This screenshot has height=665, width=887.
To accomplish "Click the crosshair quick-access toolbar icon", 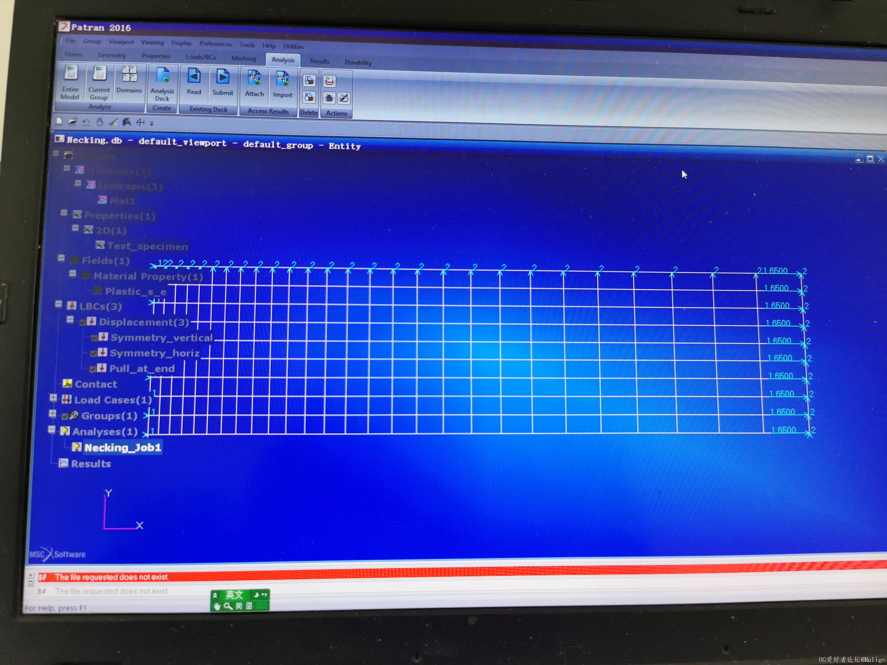I will point(140,123).
